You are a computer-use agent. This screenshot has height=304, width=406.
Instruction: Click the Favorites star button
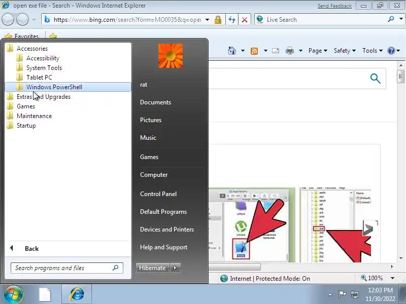(x=22, y=36)
